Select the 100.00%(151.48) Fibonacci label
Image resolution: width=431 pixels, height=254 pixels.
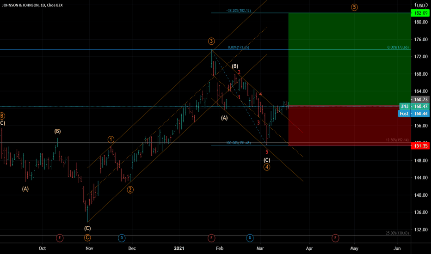(x=238, y=143)
